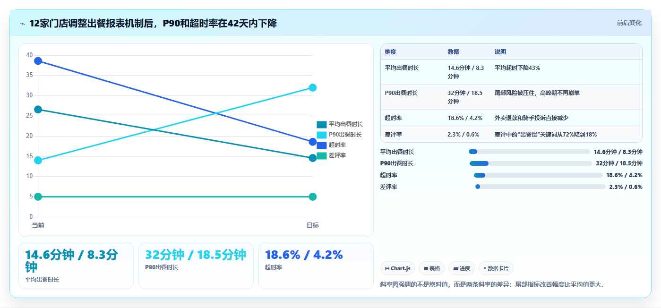Viewport: 661px width, 308px height.
Task: Click the 目标 x-axis label
Action: [312, 225]
